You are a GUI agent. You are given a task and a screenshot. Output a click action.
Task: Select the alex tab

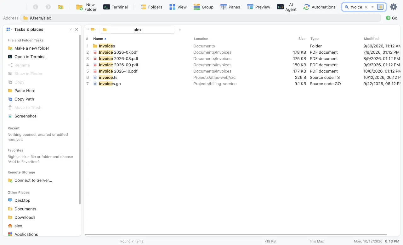pyautogui.click(x=137, y=30)
